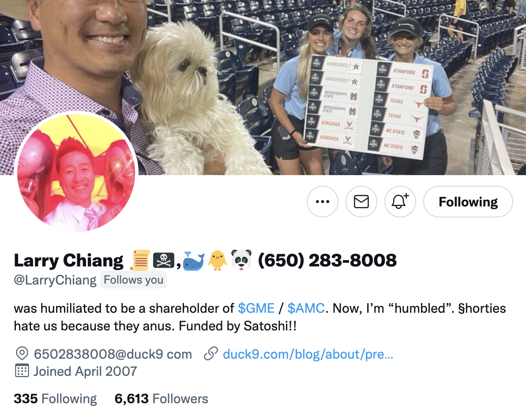Open the duck9.com/blog/about link
526x412 pixels.
[308, 354]
